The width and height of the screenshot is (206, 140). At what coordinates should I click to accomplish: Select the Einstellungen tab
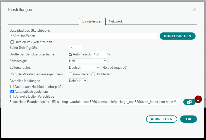tap(92, 21)
